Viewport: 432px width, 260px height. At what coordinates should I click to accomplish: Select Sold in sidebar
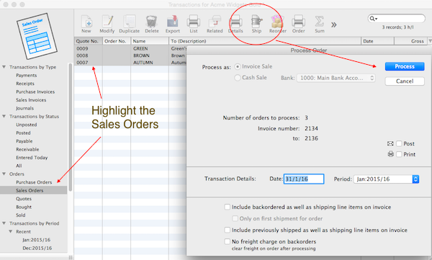pos(20,215)
